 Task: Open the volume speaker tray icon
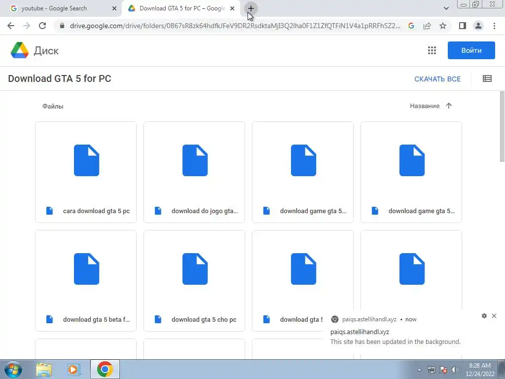(x=455, y=370)
